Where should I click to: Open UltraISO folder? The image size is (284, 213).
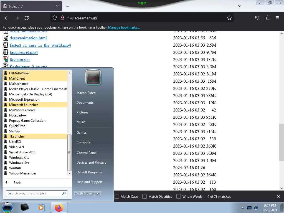(35, 141)
